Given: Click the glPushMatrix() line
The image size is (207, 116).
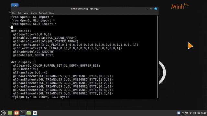Looking at the screenshot, I should (x=26, y=69).
